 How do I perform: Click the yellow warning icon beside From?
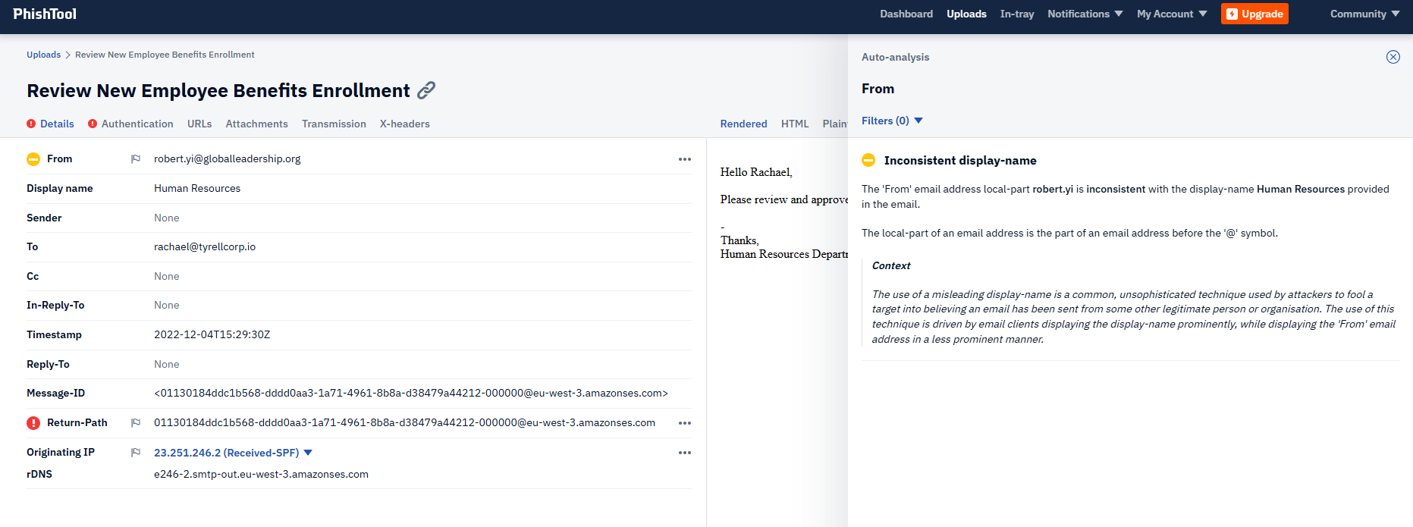(33, 159)
